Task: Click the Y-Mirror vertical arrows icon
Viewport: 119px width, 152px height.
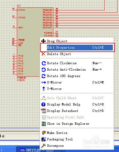Action: pos(44,89)
